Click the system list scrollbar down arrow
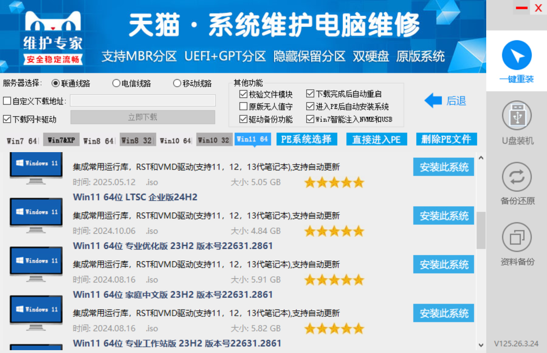 click(x=481, y=345)
